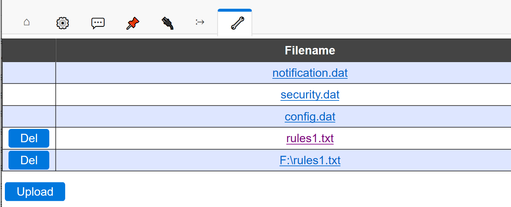Click the red pushpin icon
Image resolution: width=511 pixels, height=207 pixels.
pyautogui.click(x=133, y=22)
